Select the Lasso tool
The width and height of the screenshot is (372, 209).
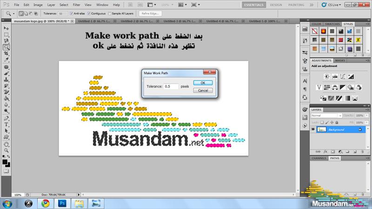click(x=6, y=41)
